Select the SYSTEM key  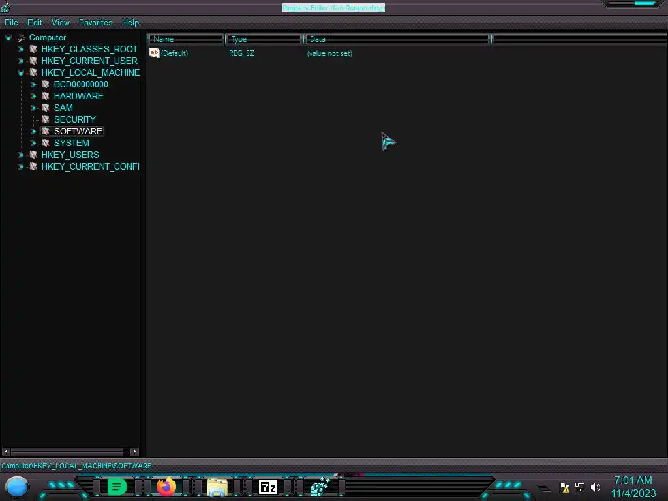(x=72, y=143)
